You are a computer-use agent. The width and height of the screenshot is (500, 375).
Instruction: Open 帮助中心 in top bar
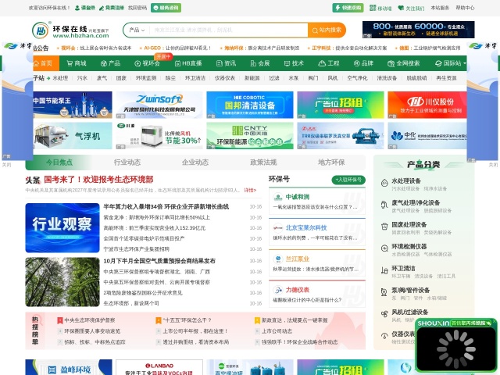pos(465,8)
